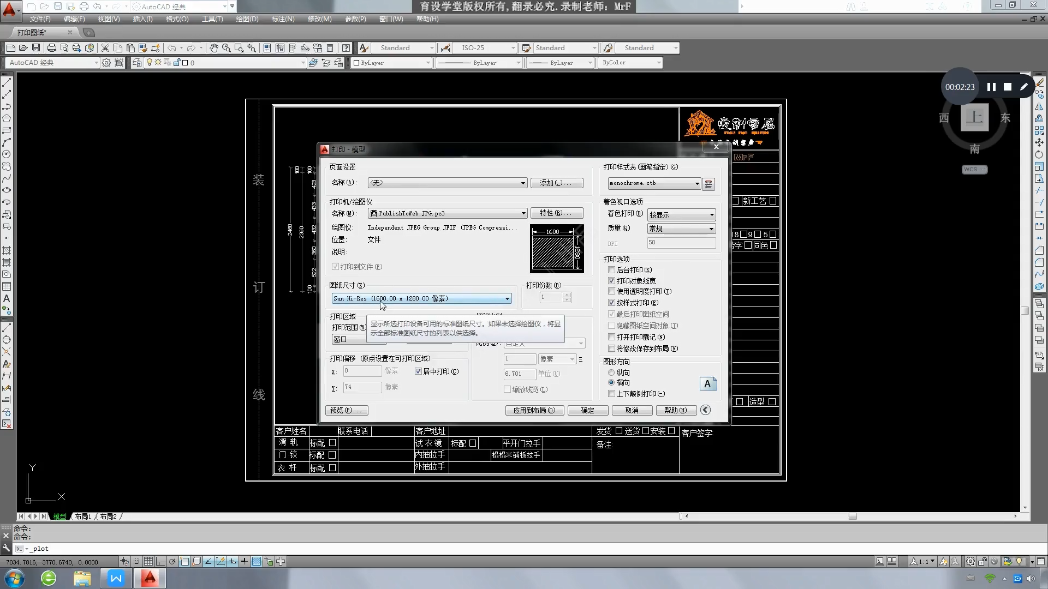
Task: Open the 修改(M) menu
Action: 319,19
